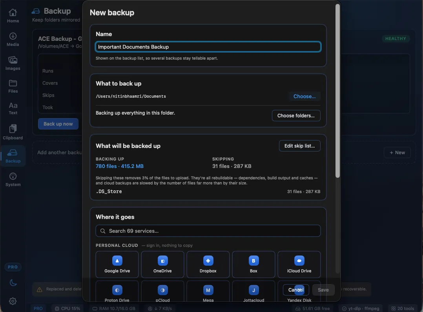Screen dimensions: 423x312
Task: Click CPU 15% status bar entry
Action: click(x=67, y=308)
